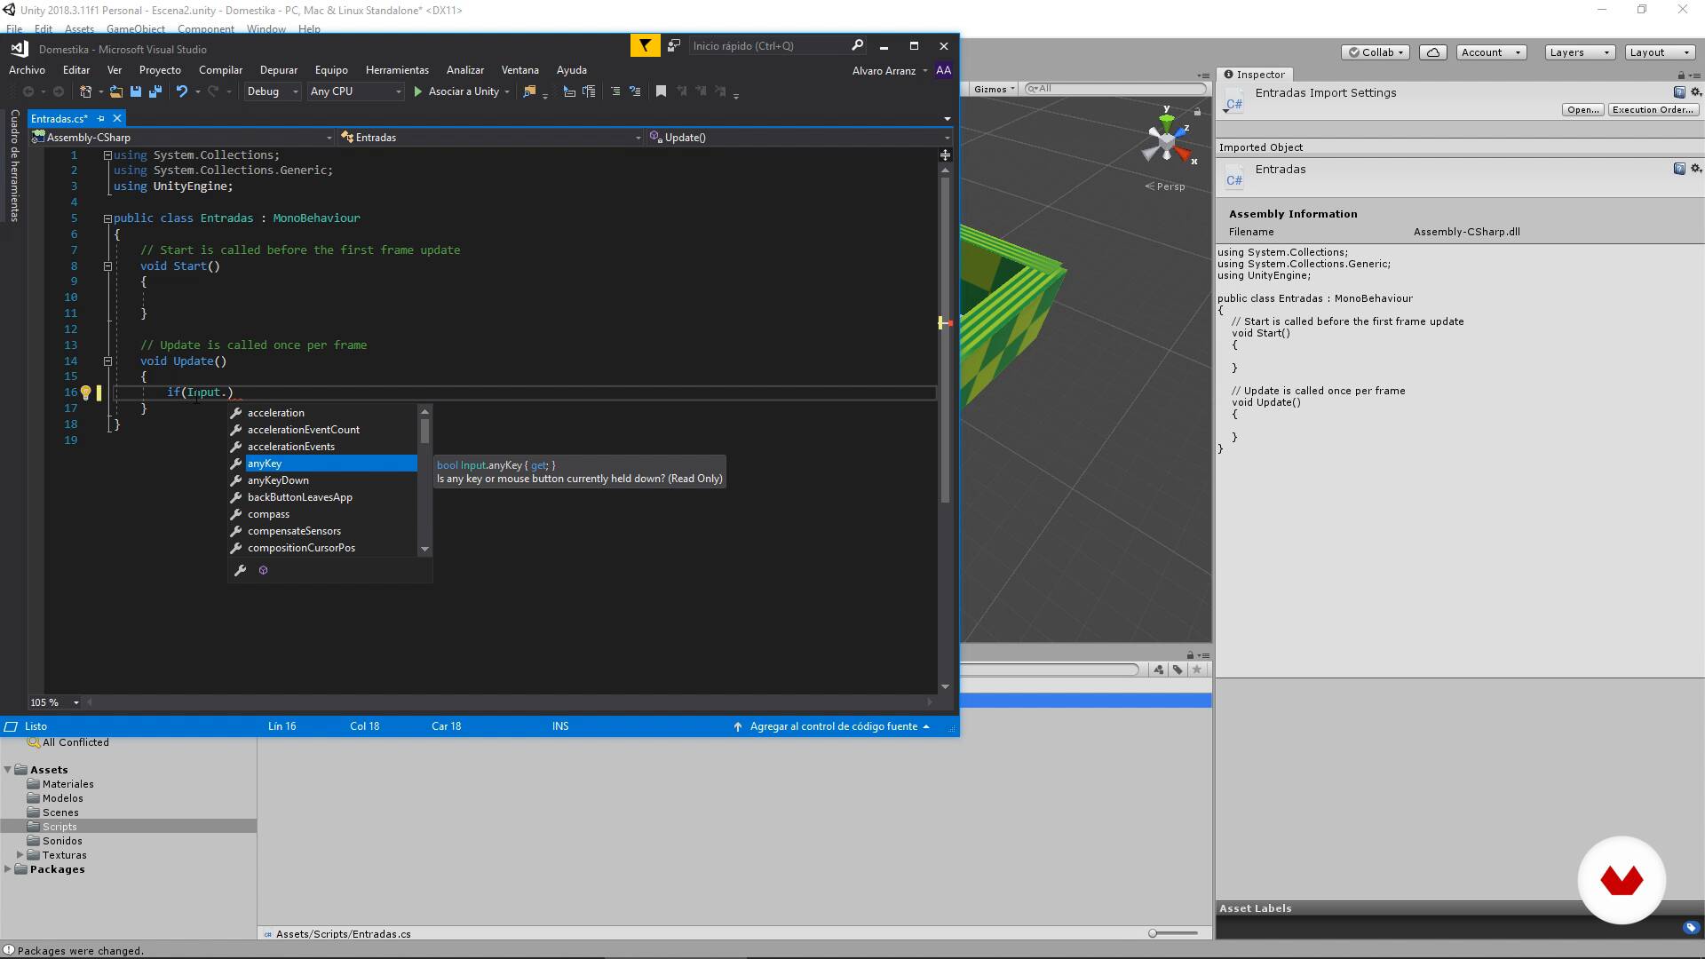This screenshot has width=1705, height=959.
Task: Click the lightbulb quick actions icon on line 16
Action: click(85, 392)
